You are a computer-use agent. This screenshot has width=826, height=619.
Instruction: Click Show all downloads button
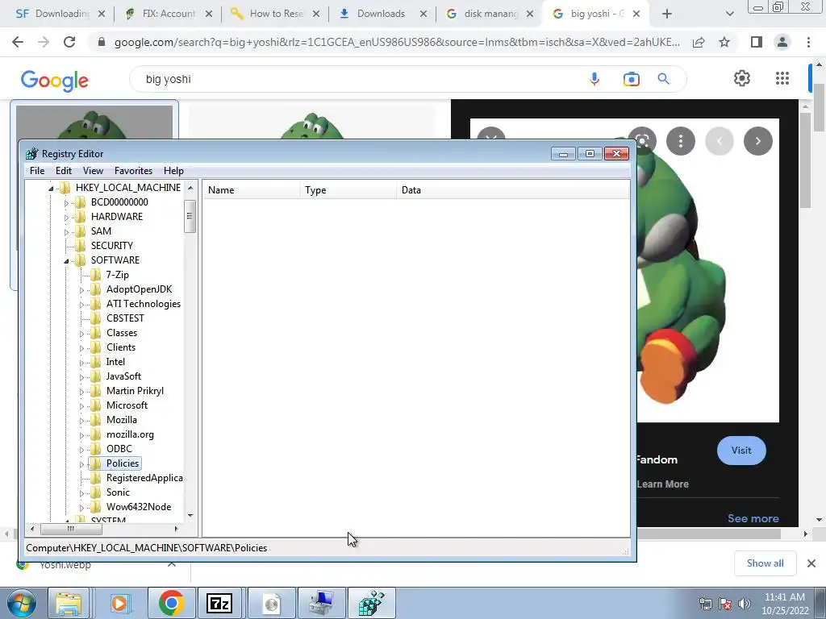pyautogui.click(x=765, y=563)
